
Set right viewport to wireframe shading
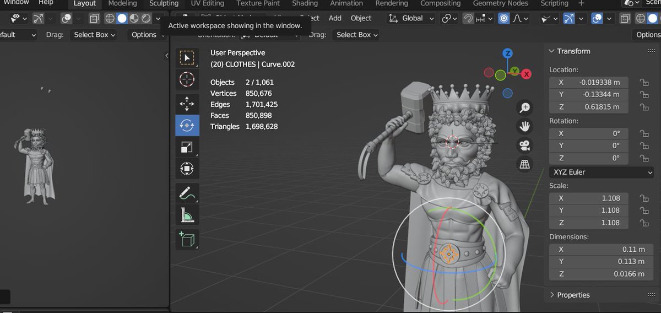(x=641, y=18)
